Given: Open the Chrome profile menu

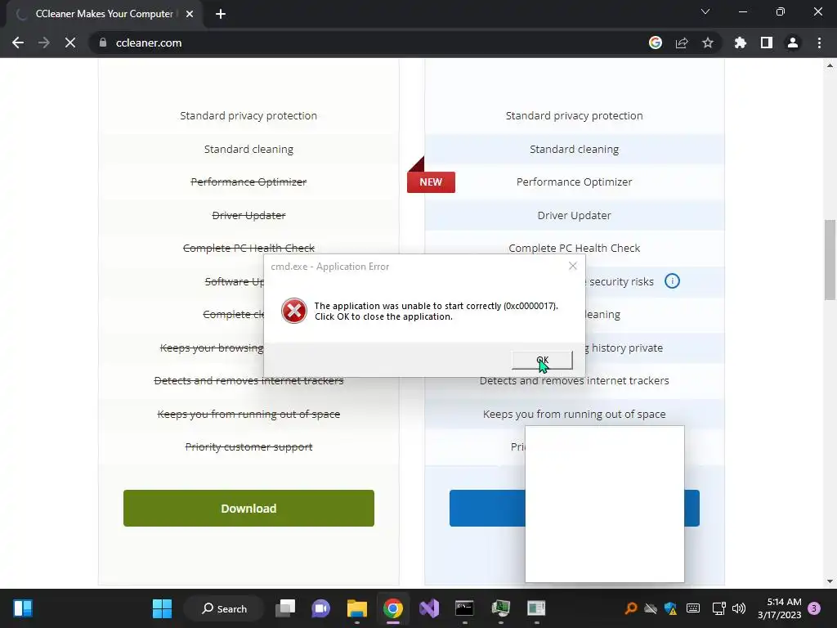Looking at the screenshot, I should click(793, 43).
